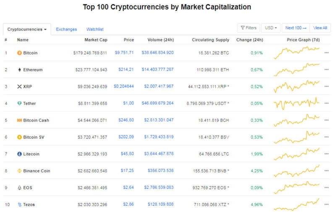Click the Tezos logo icon
This screenshot has width=335, height=212.
(x=19, y=204)
